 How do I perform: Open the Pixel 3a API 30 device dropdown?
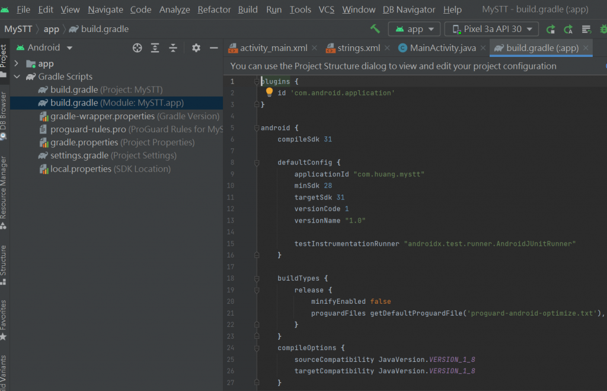tap(491, 29)
